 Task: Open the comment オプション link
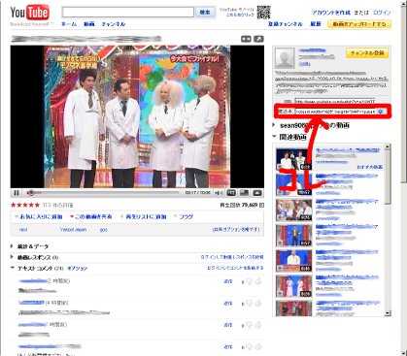click(77, 269)
